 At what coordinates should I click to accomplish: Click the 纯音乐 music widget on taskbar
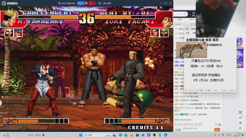pyautogui.click(x=36, y=135)
